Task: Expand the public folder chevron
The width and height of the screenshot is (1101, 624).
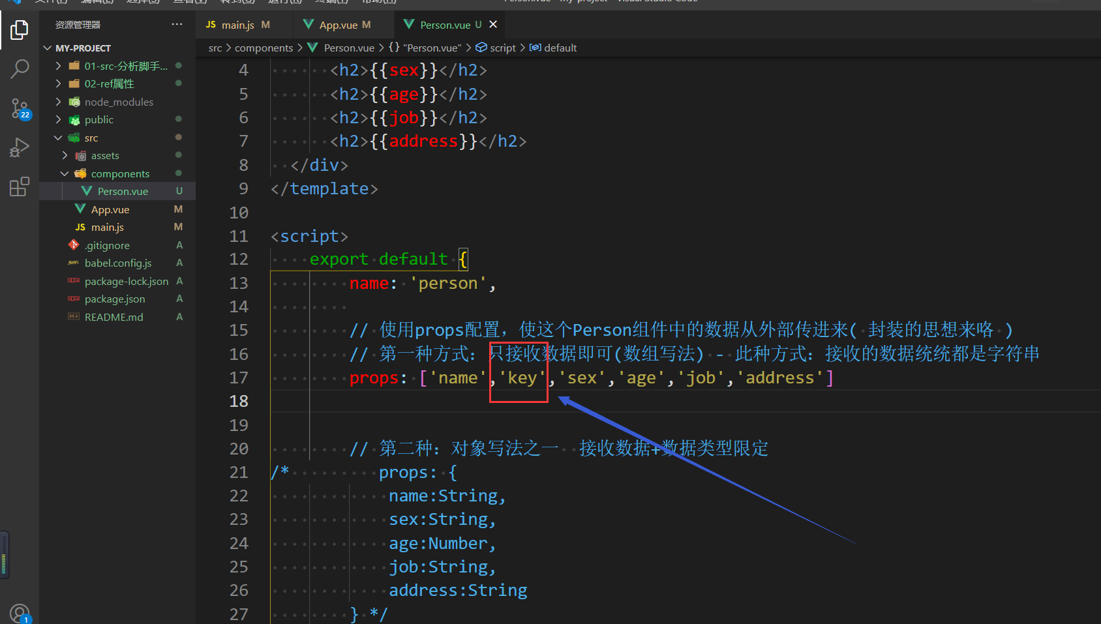Action: (59, 119)
